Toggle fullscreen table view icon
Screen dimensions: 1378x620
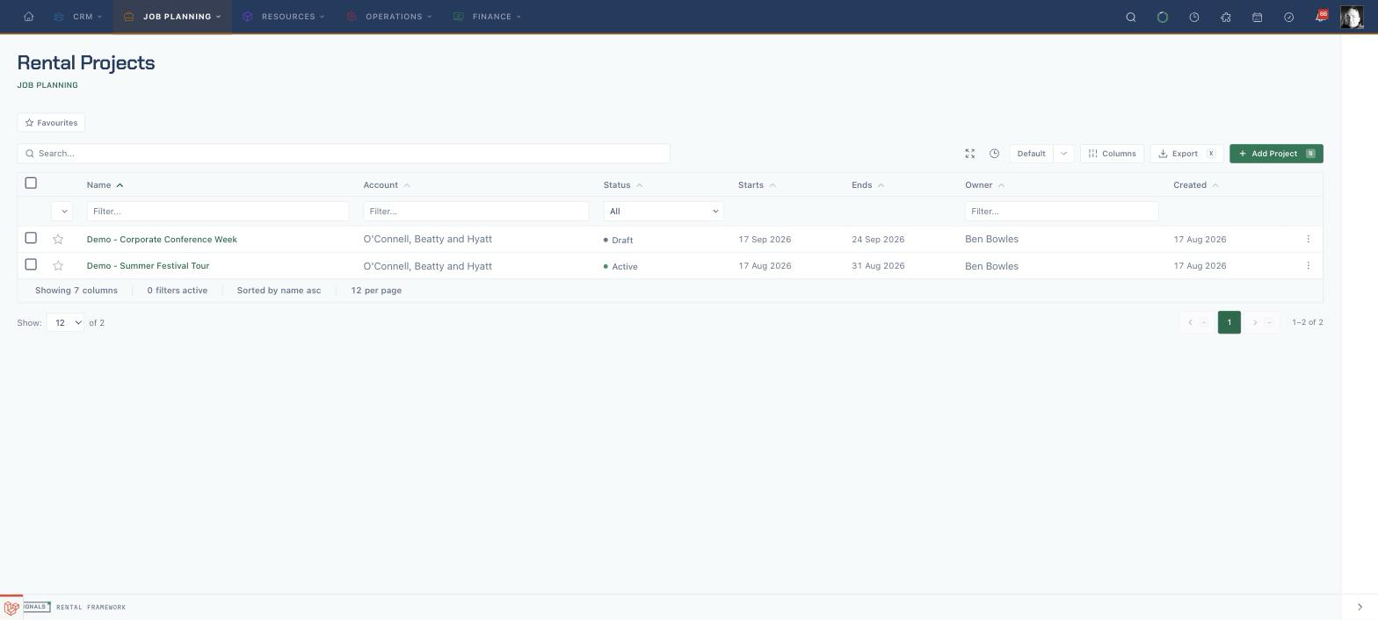[970, 154]
